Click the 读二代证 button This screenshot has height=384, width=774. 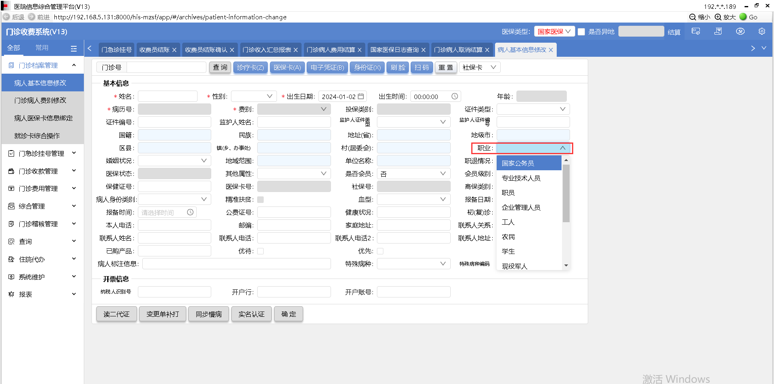click(117, 314)
